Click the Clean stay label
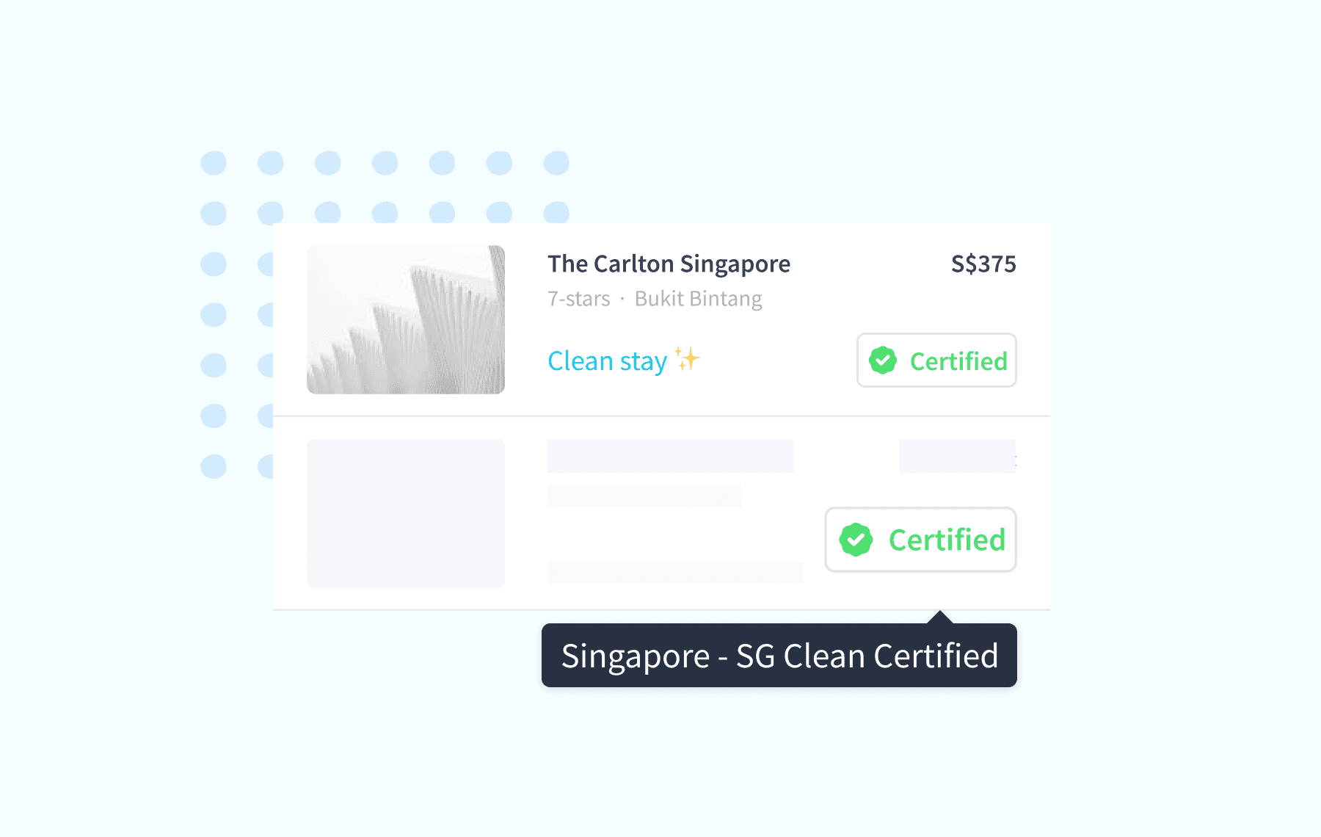The width and height of the screenshot is (1321, 837). (x=607, y=361)
